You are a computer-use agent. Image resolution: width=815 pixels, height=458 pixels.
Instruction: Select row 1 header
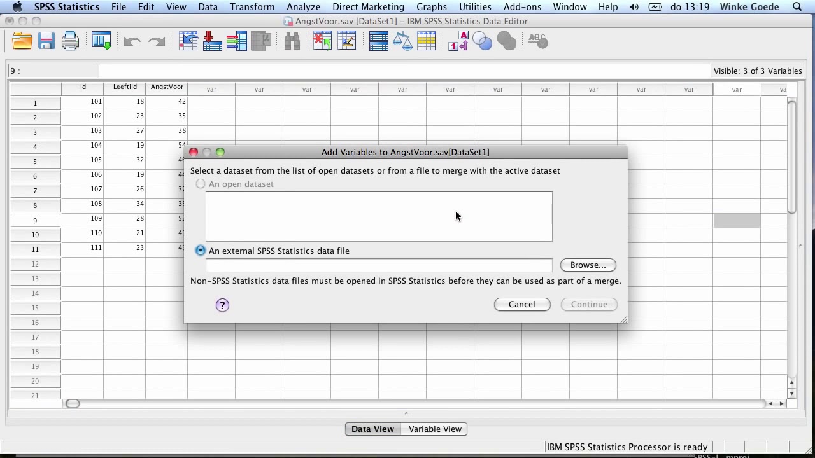(x=36, y=102)
